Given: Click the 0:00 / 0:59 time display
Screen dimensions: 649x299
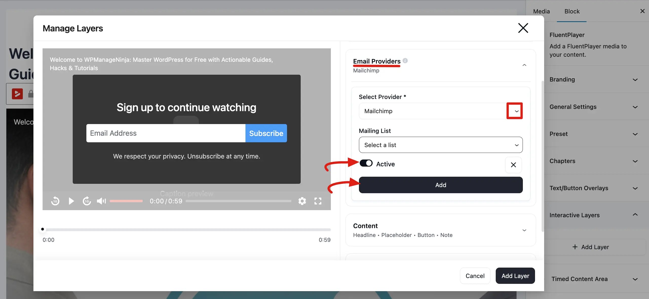Looking at the screenshot, I should pyautogui.click(x=166, y=201).
